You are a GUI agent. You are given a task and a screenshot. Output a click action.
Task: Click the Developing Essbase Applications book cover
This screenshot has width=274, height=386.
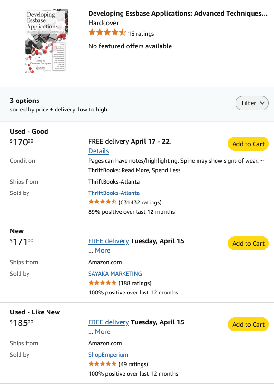point(47,40)
